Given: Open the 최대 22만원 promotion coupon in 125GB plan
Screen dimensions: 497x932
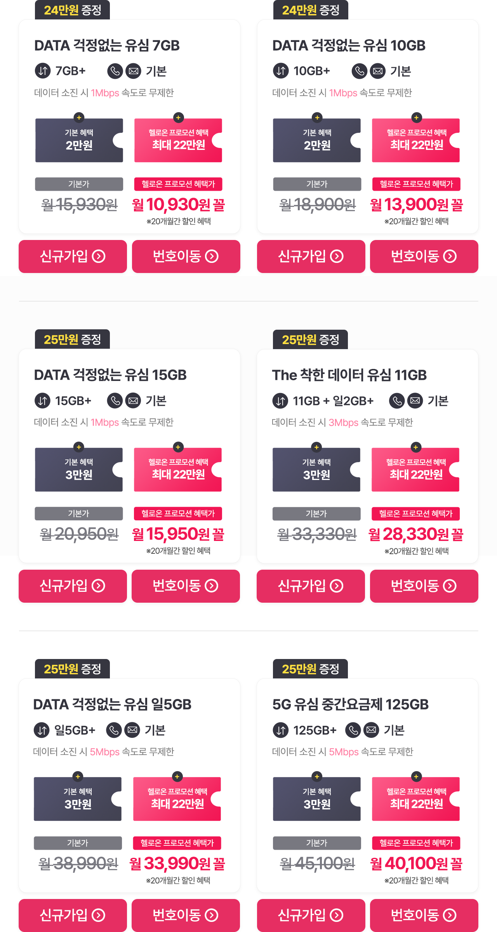Looking at the screenshot, I should [416, 799].
